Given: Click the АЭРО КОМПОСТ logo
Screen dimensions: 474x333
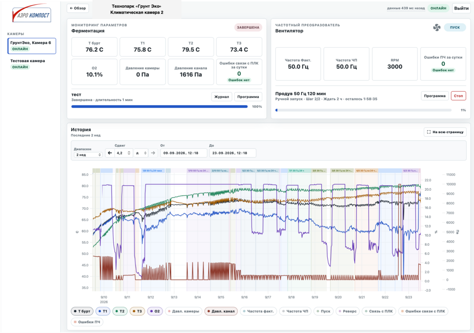Looking at the screenshot, I should click(x=31, y=15).
